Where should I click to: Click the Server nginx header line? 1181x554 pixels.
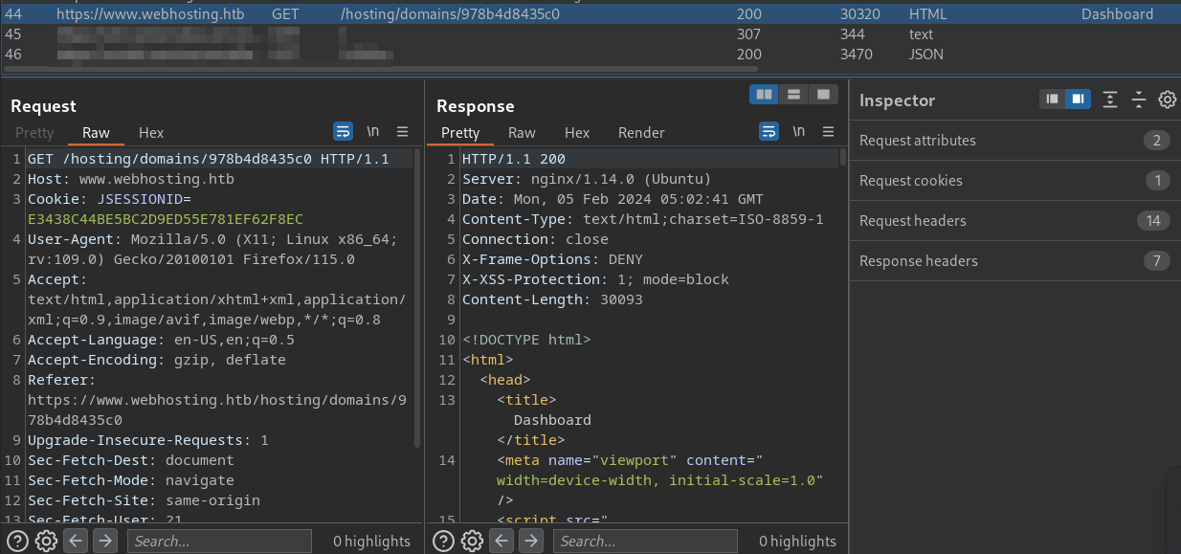pyautogui.click(x=587, y=179)
